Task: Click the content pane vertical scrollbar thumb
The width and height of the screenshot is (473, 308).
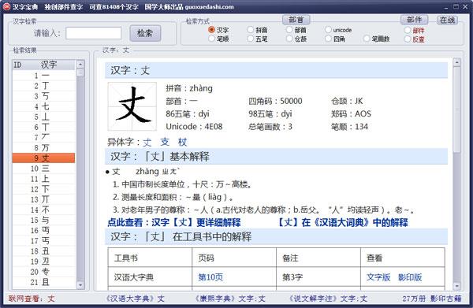Action: coord(456,110)
